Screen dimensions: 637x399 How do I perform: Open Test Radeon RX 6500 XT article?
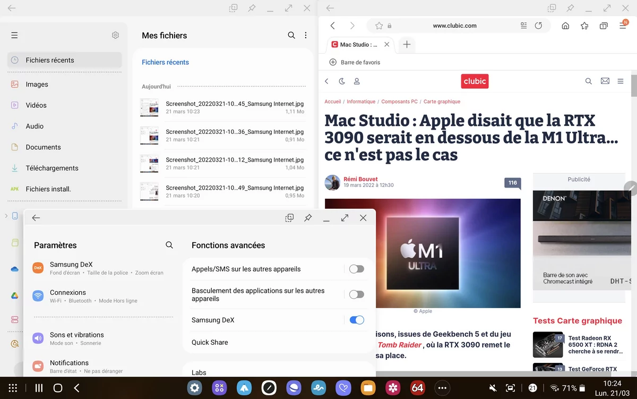(x=579, y=344)
